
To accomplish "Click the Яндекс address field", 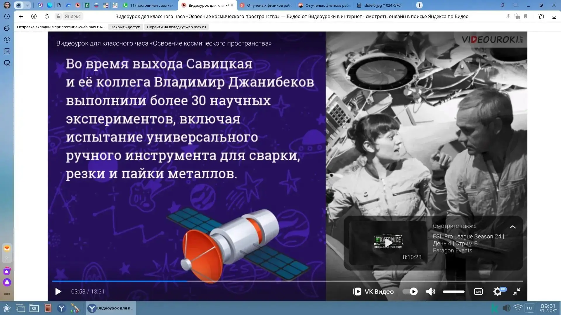I will click(72, 16).
